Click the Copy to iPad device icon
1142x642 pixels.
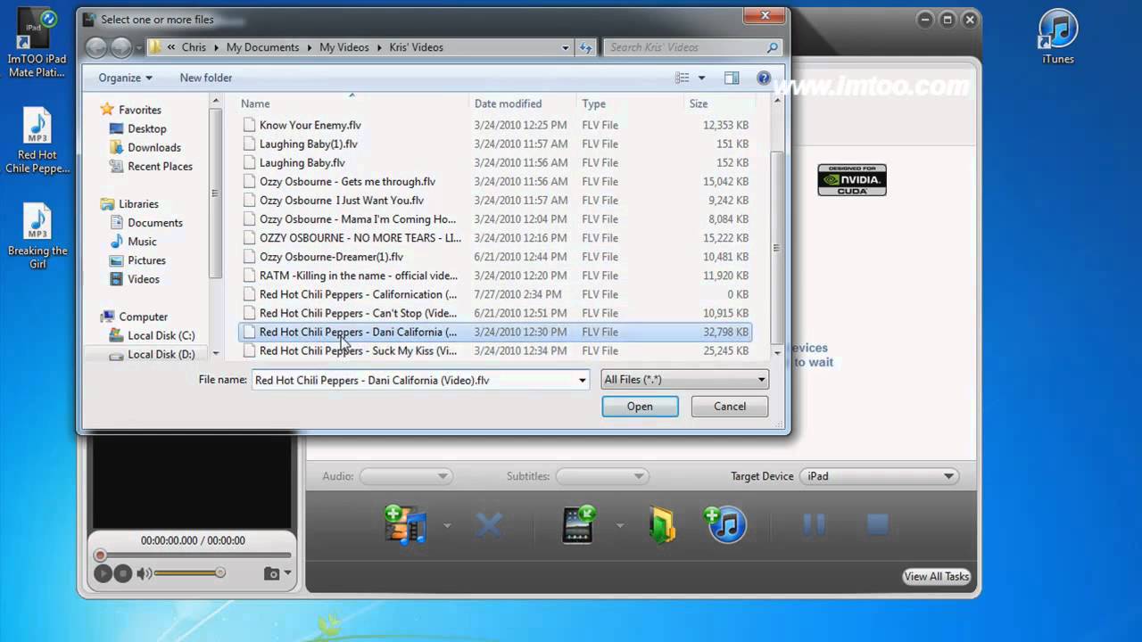(x=579, y=524)
